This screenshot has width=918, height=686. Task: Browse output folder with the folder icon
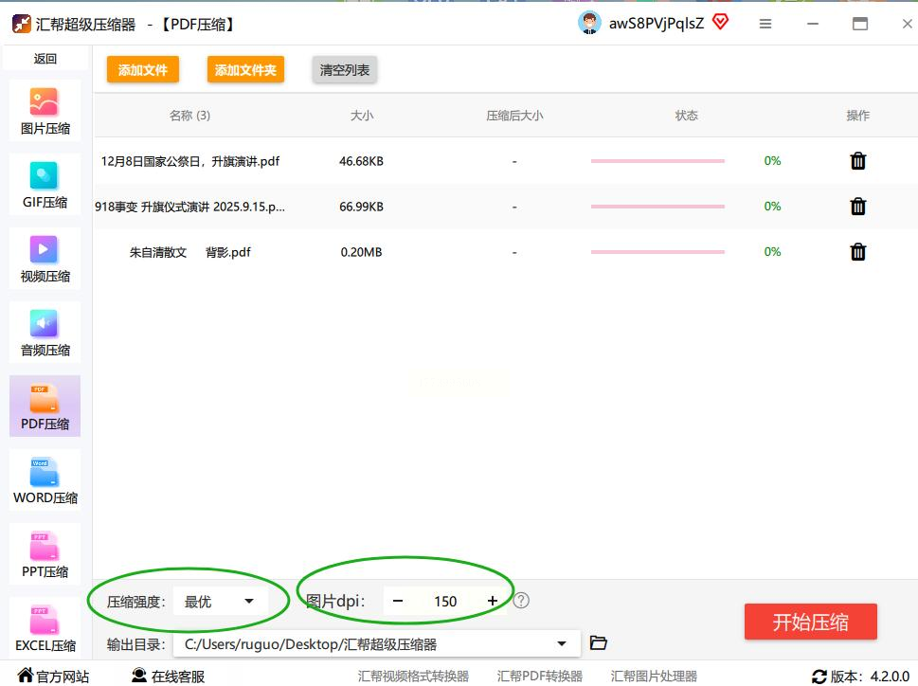coord(598,642)
